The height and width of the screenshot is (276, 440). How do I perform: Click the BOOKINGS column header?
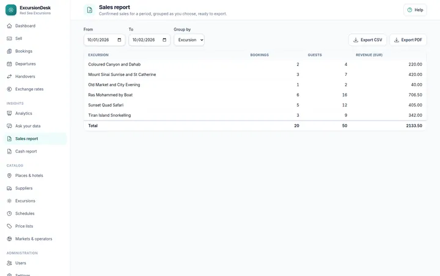pyautogui.click(x=259, y=55)
